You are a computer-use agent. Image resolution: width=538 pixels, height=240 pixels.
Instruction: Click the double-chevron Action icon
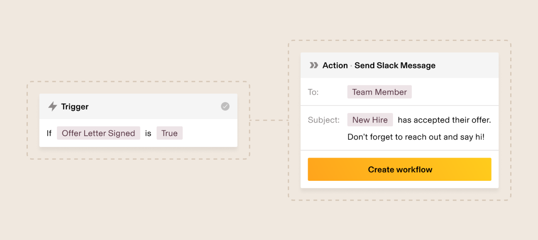pos(314,65)
